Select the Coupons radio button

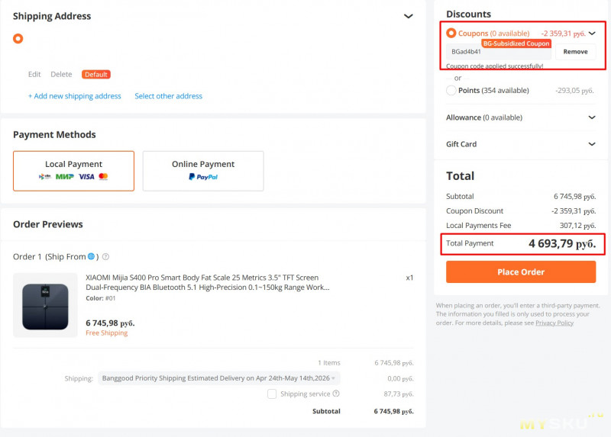pos(451,34)
